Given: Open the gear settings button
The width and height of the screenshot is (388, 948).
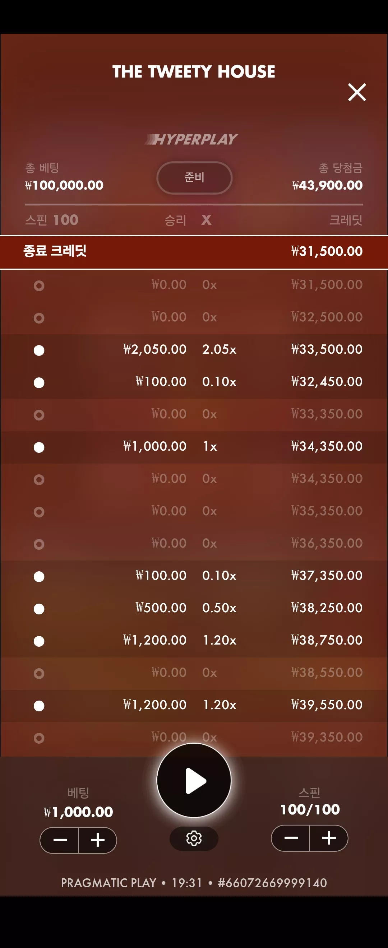Looking at the screenshot, I should (x=194, y=838).
